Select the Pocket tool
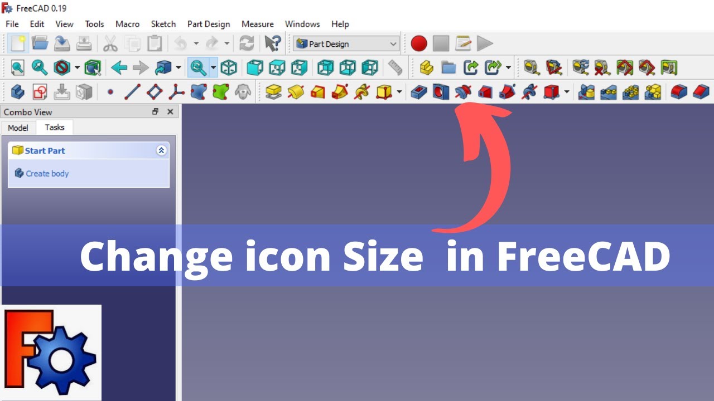 (x=419, y=91)
